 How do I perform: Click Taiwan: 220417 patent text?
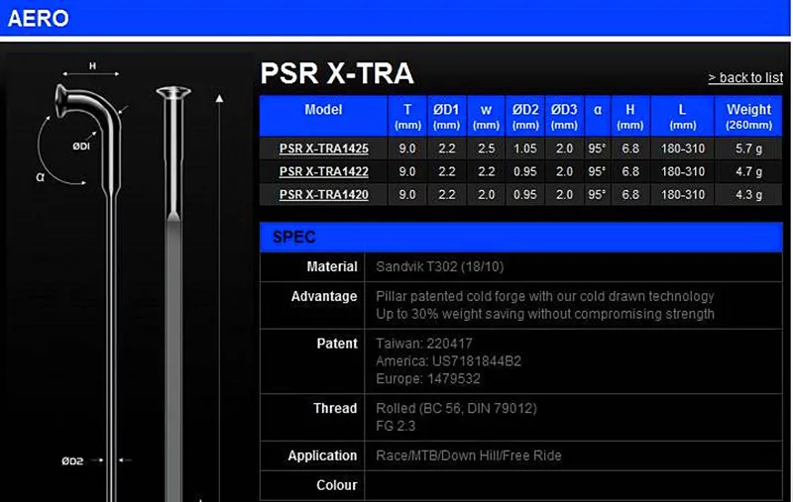coord(424,344)
